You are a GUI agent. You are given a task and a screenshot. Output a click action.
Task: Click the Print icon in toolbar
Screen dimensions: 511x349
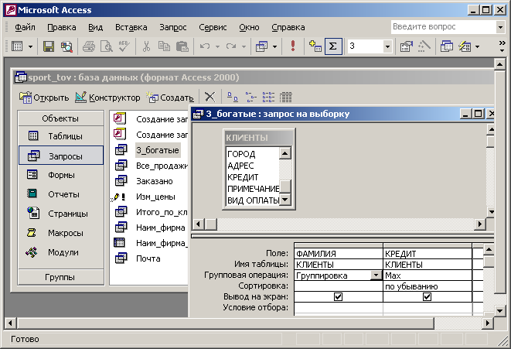(89, 46)
